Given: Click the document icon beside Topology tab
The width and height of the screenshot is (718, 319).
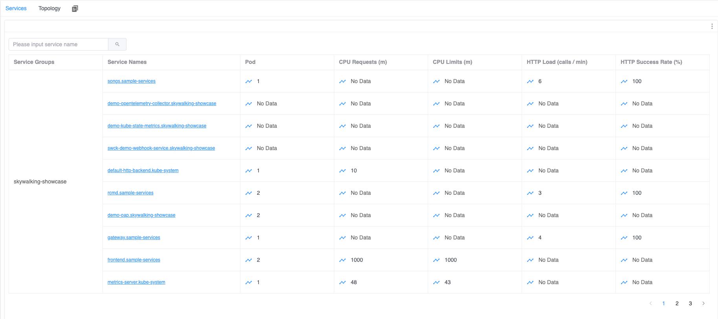Looking at the screenshot, I should coord(75,9).
